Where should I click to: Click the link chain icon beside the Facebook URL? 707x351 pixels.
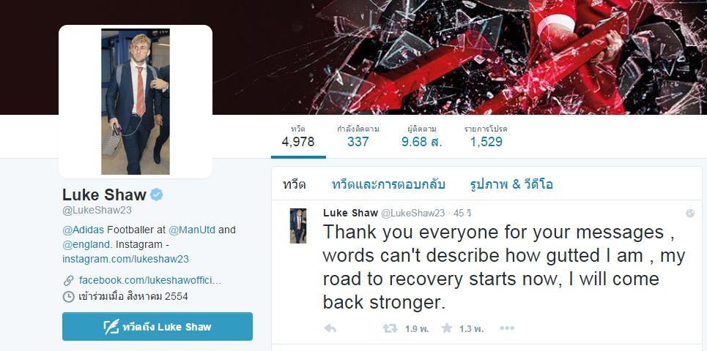[x=69, y=281]
